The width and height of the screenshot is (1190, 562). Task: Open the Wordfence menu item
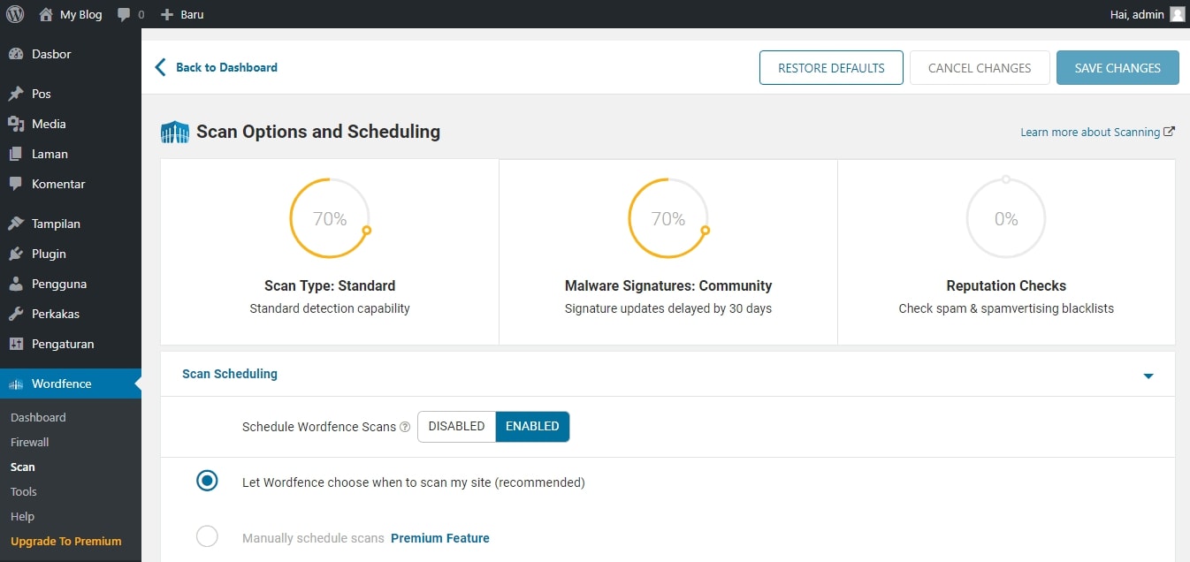71,384
